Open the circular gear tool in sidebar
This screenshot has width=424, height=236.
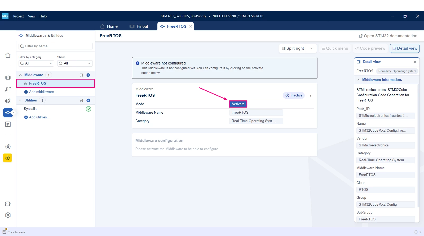pos(8,147)
